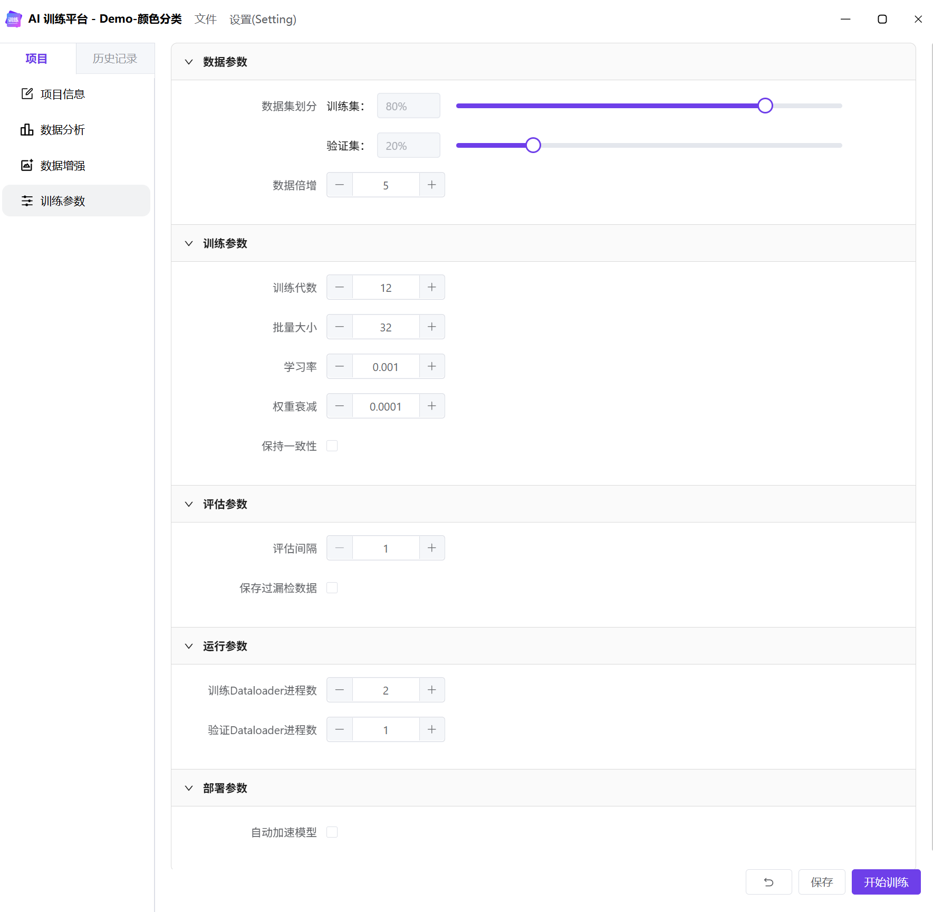Screen dimensions: 933x912
Task: Decrease 批量大小 with minus button
Action: click(340, 327)
